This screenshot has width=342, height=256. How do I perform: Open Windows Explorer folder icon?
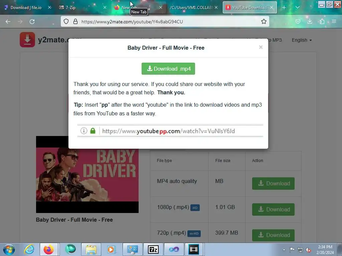coord(91,249)
